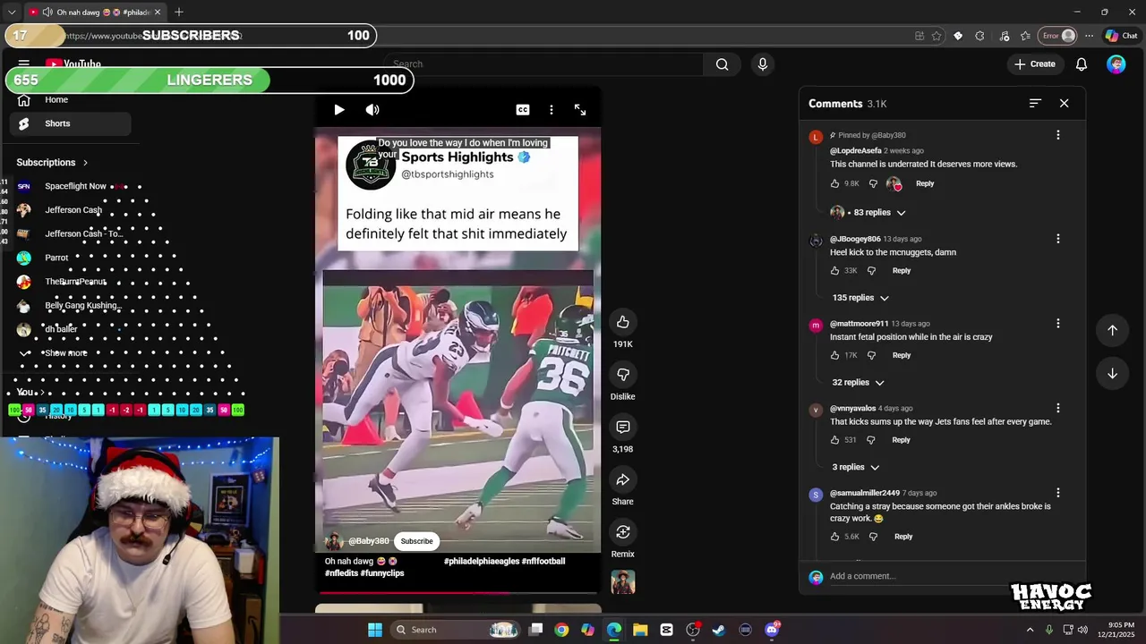
Task: Open comments button showing 3,198
Action: point(623,427)
